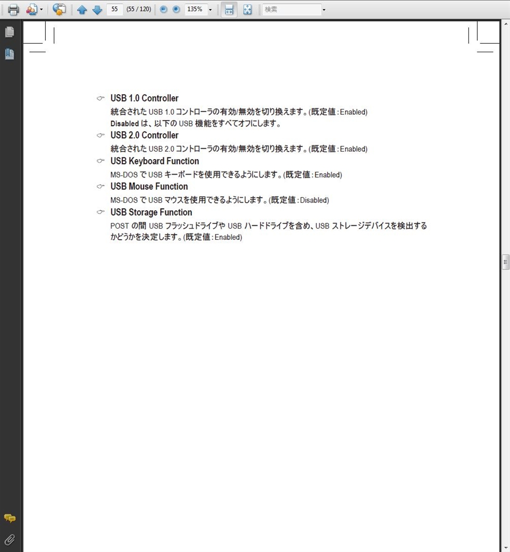
Task: Open the zoom level dropdown arrow
Action: click(210, 10)
